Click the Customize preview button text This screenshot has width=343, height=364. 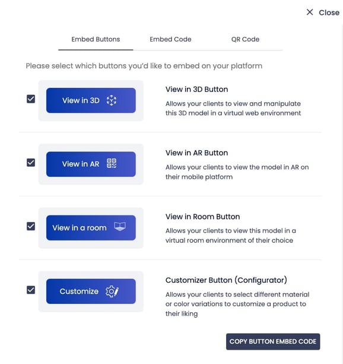(79, 292)
